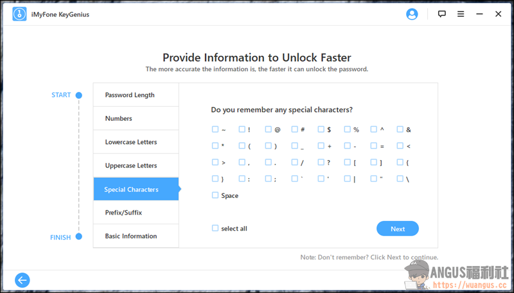Open the hamburger menu in title bar

point(459,14)
